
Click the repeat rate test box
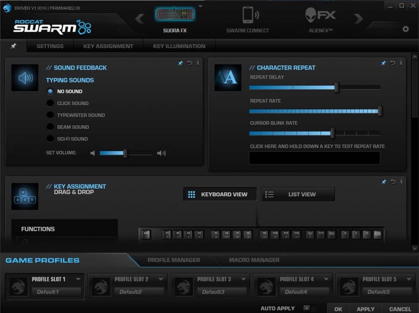(315, 158)
